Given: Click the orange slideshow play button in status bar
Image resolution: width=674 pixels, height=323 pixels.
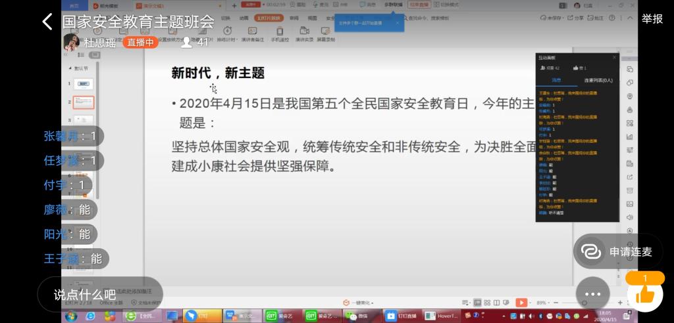Looking at the screenshot, I should (x=521, y=303).
